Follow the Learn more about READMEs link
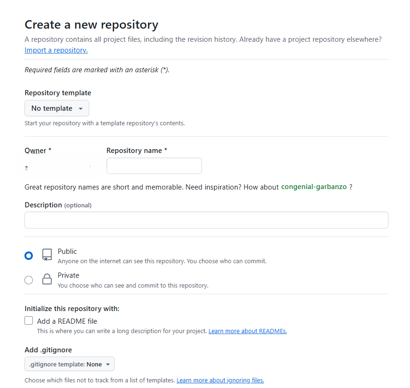The height and width of the screenshot is (388, 410). point(248,331)
